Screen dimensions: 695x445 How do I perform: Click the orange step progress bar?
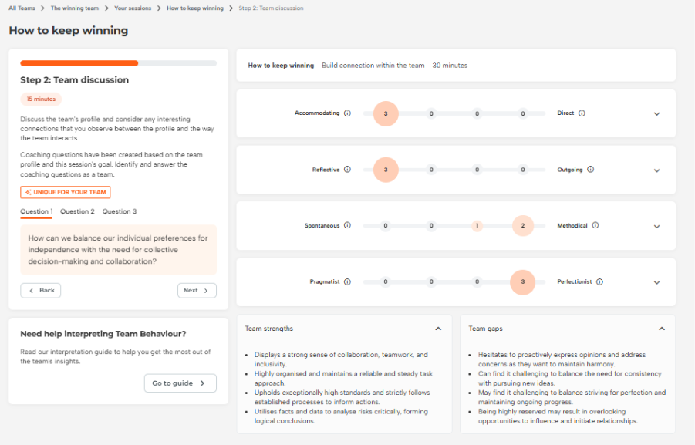(118, 63)
